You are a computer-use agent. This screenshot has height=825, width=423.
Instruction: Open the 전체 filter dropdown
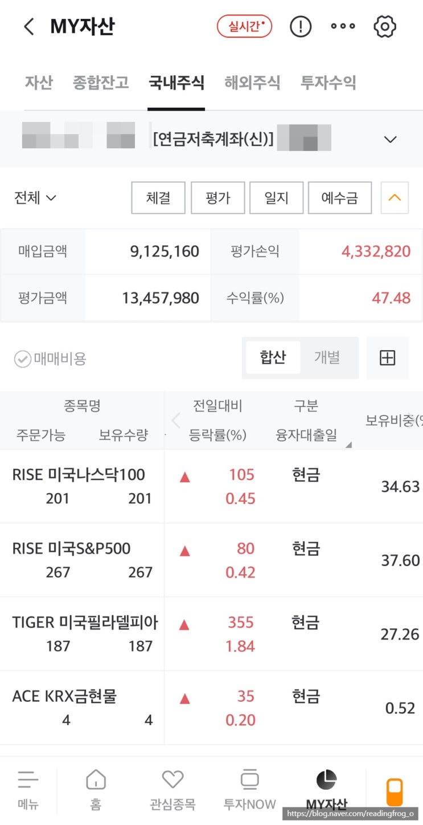pos(35,198)
